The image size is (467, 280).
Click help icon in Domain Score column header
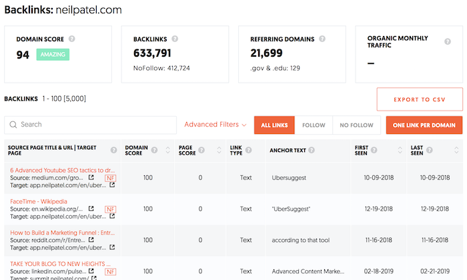point(154,150)
